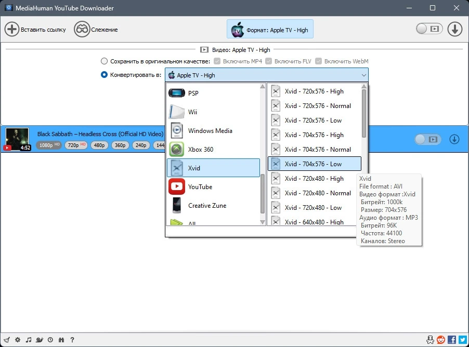Choose Creative Zune in the device list
Image resolution: width=469 pixels, height=347 pixels.
point(213,206)
